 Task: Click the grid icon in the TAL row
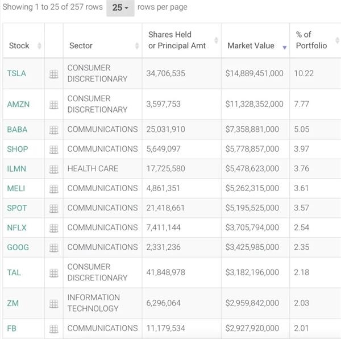[54, 273]
